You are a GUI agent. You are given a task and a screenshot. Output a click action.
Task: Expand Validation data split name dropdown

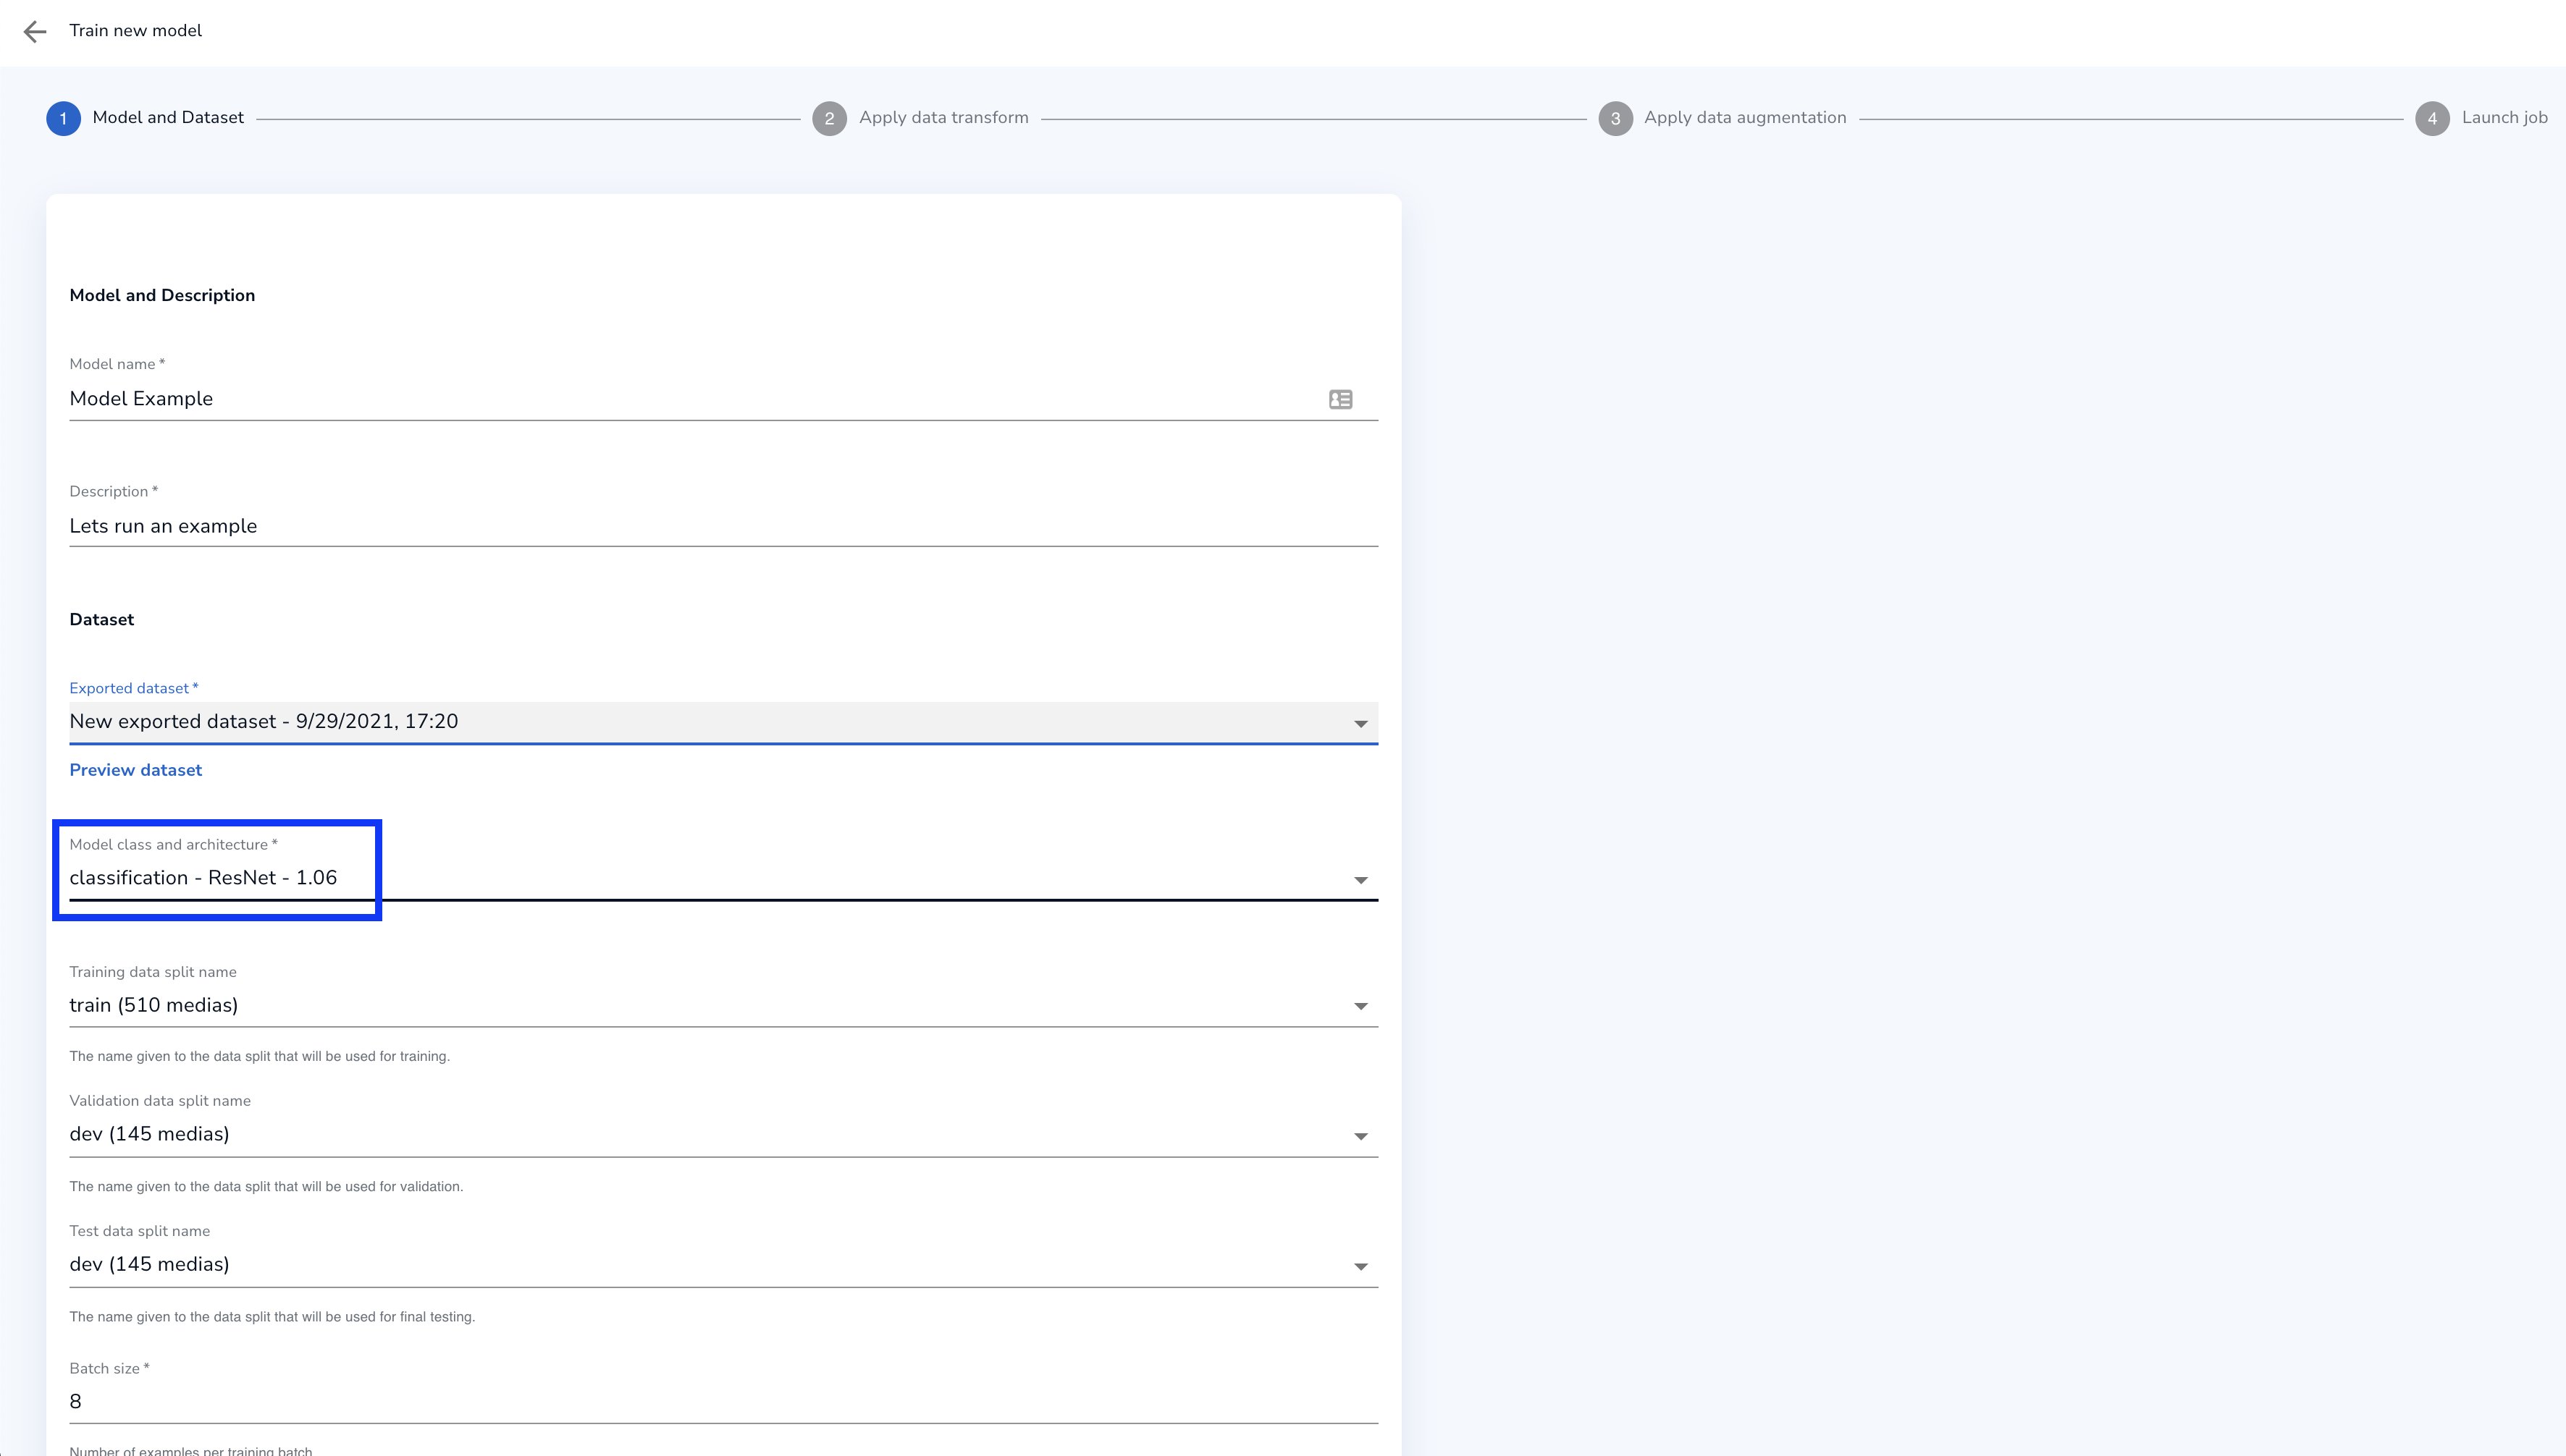point(1360,1136)
